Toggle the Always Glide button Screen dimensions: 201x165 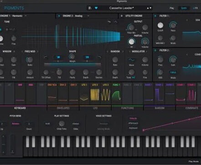coord(76,124)
